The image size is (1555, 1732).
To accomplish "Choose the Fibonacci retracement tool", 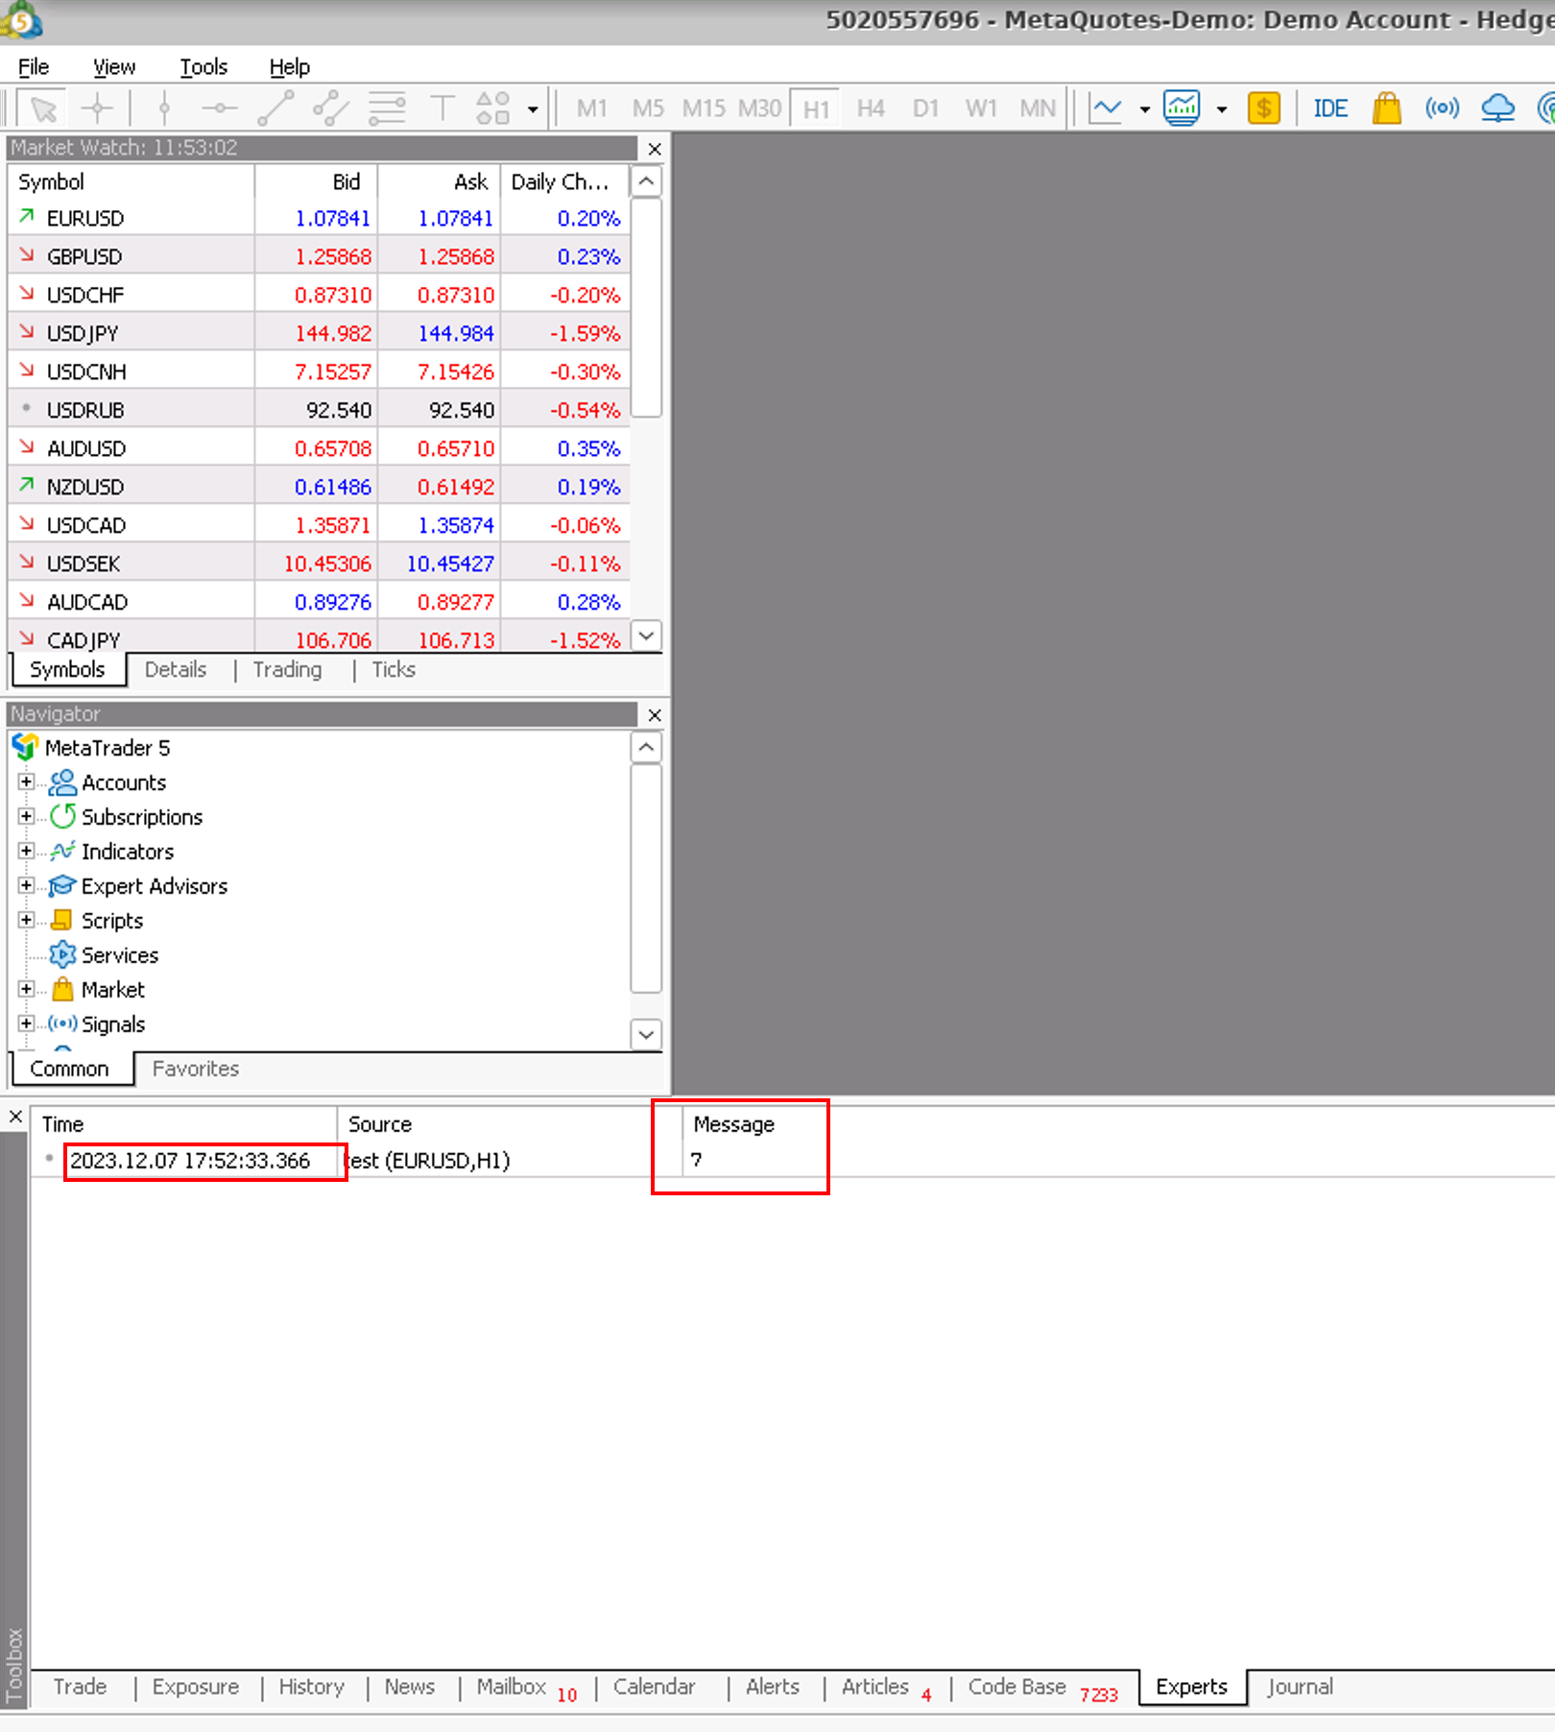I will (x=387, y=108).
